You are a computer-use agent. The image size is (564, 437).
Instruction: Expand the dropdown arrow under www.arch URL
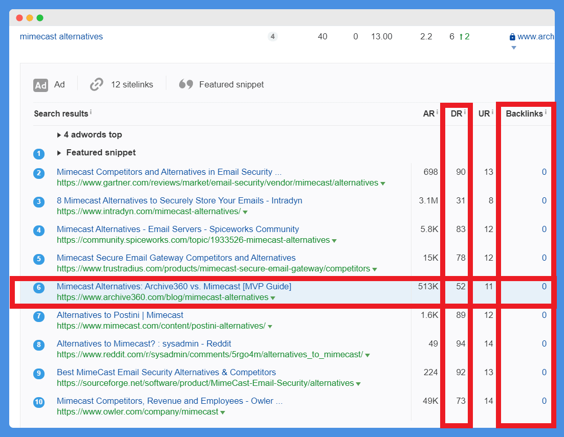point(514,48)
